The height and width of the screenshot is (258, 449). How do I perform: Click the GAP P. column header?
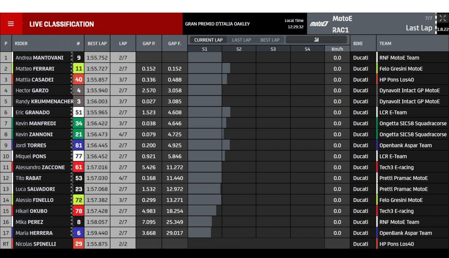point(149,43)
